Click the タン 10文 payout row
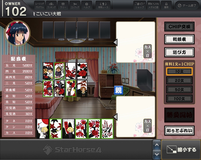Screen dimensions: 201x160 coord(19,127)
